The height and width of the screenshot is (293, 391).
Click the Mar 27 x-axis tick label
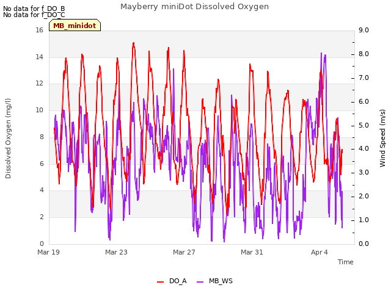coord(184,252)
